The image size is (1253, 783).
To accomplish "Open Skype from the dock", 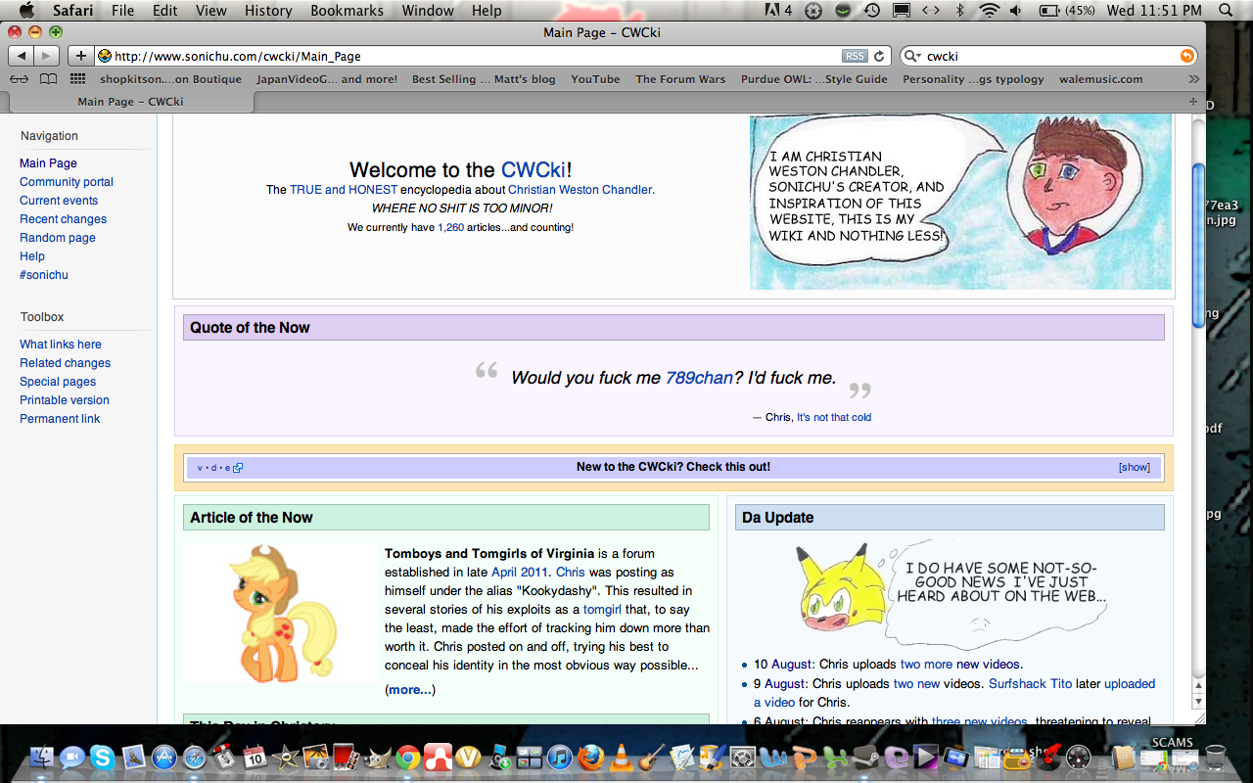I will pos(102,757).
